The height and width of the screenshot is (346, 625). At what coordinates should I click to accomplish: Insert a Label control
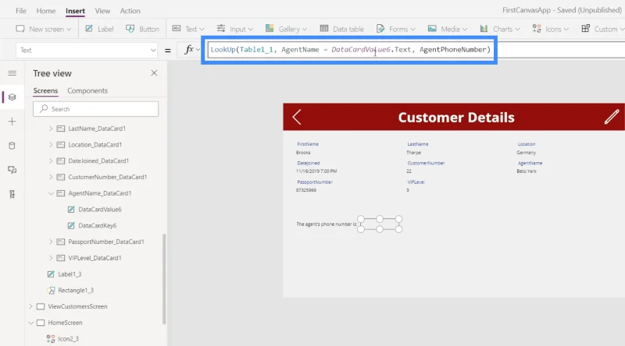click(100, 29)
